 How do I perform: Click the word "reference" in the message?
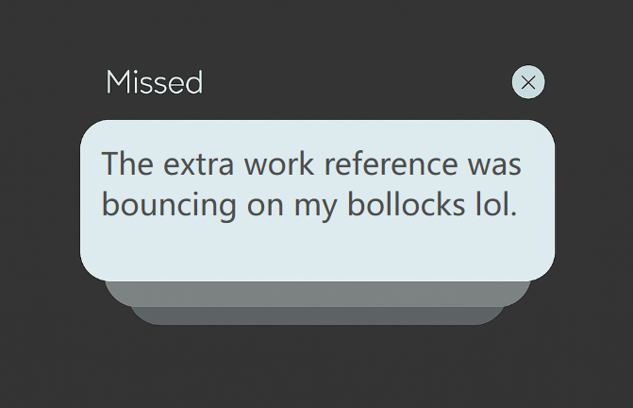click(x=391, y=163)
